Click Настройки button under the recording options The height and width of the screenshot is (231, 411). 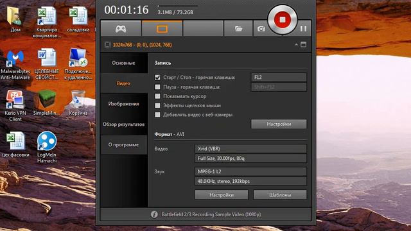(x=279, y=124)
